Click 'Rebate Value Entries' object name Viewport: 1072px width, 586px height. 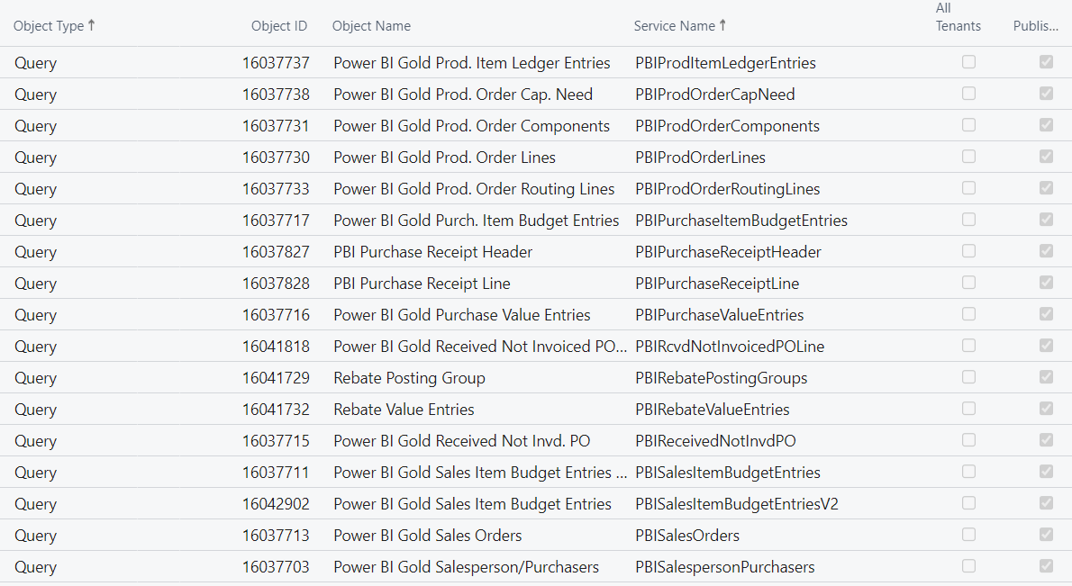coord(404,409)
